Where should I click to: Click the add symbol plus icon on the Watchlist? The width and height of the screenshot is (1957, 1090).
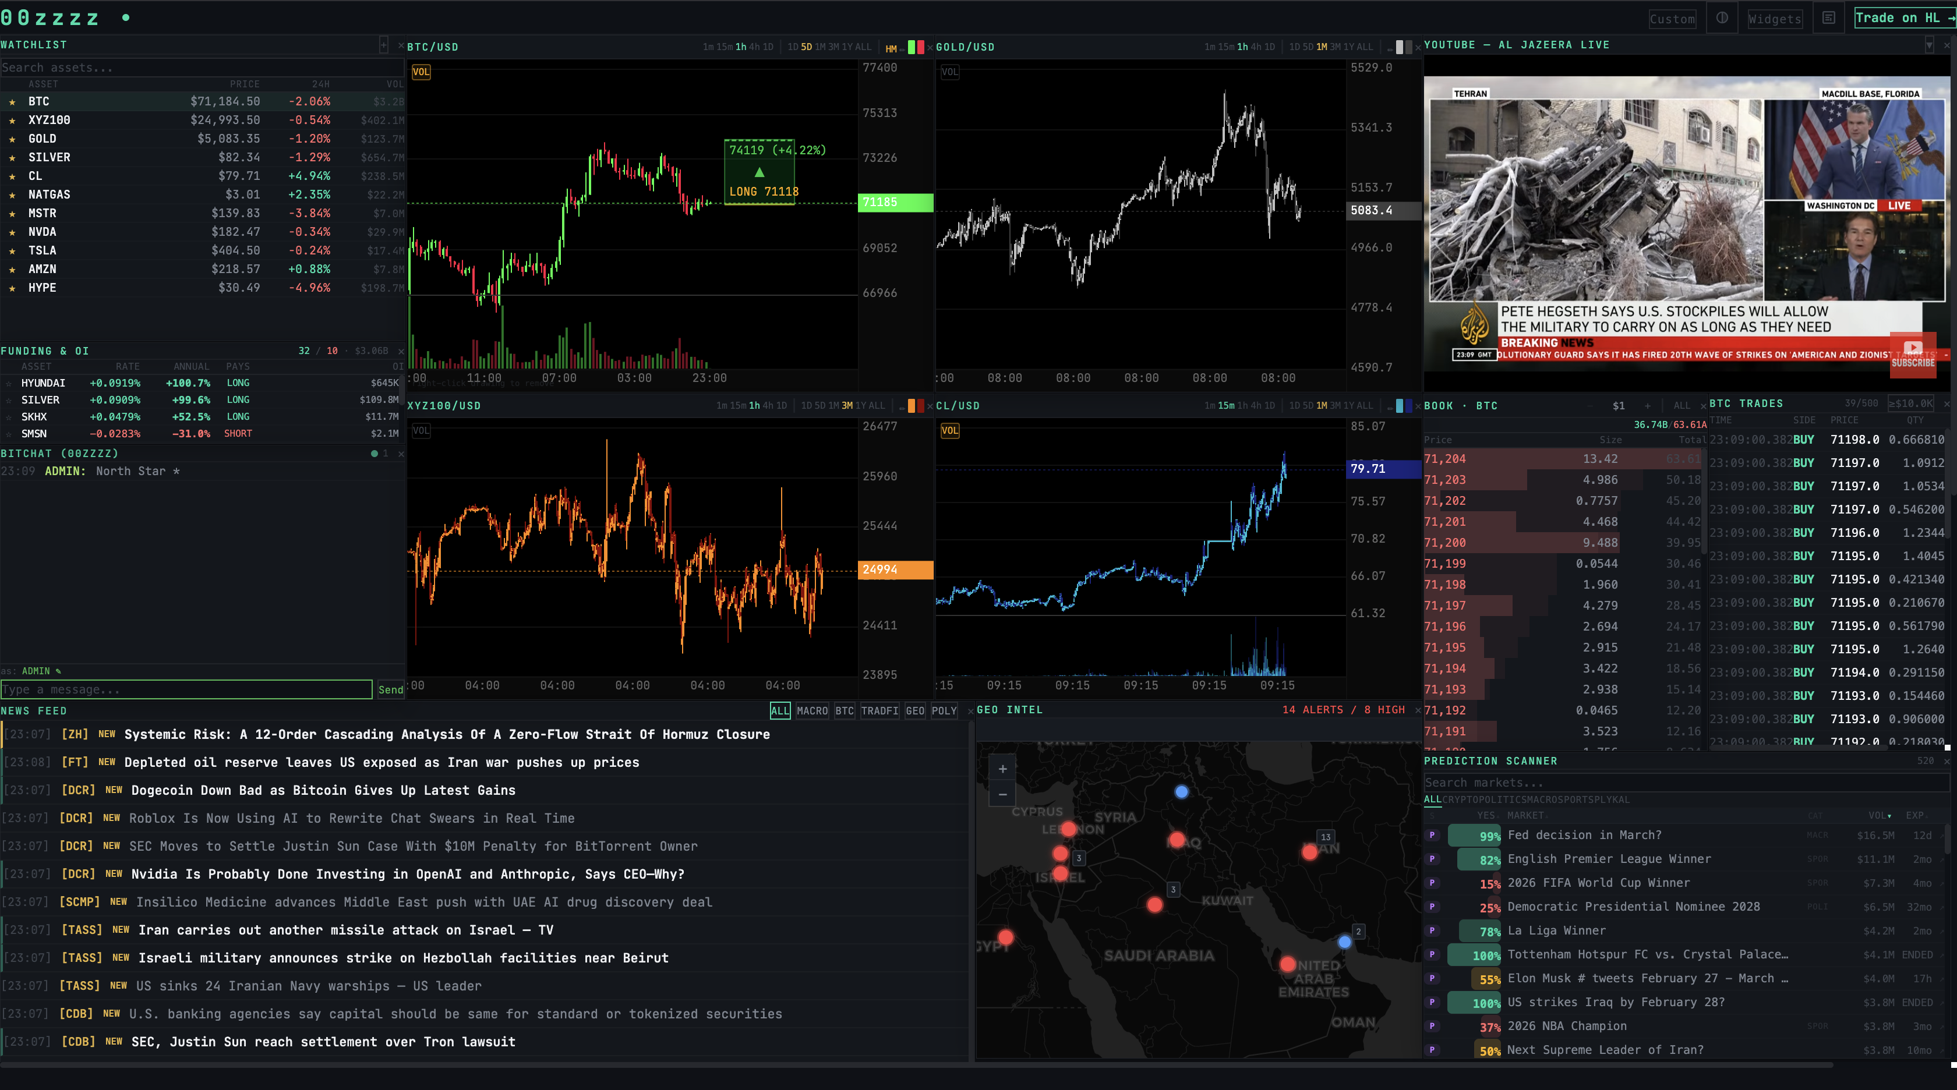click(383, 45)
